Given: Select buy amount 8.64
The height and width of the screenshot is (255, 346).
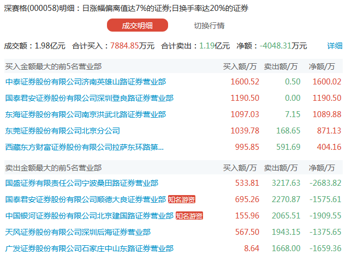Looking at the screenshot, I should click(252, 248).
